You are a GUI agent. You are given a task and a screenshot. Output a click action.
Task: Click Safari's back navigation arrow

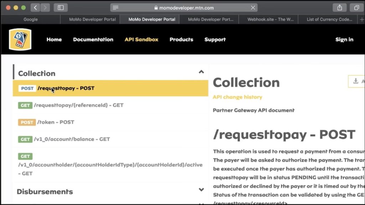point(35,7)
